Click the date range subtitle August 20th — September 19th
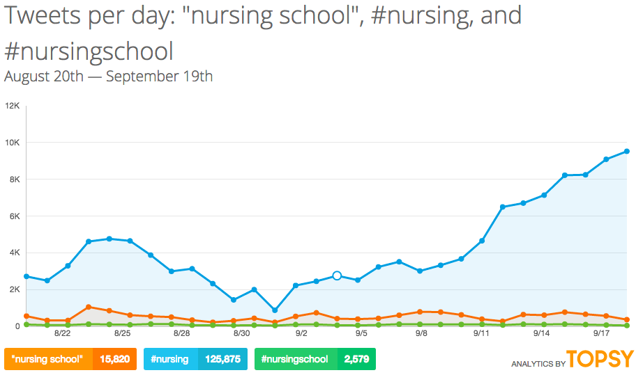Image resolution: width=636 pixels, height=375 pixels. [x=108, y=76]
